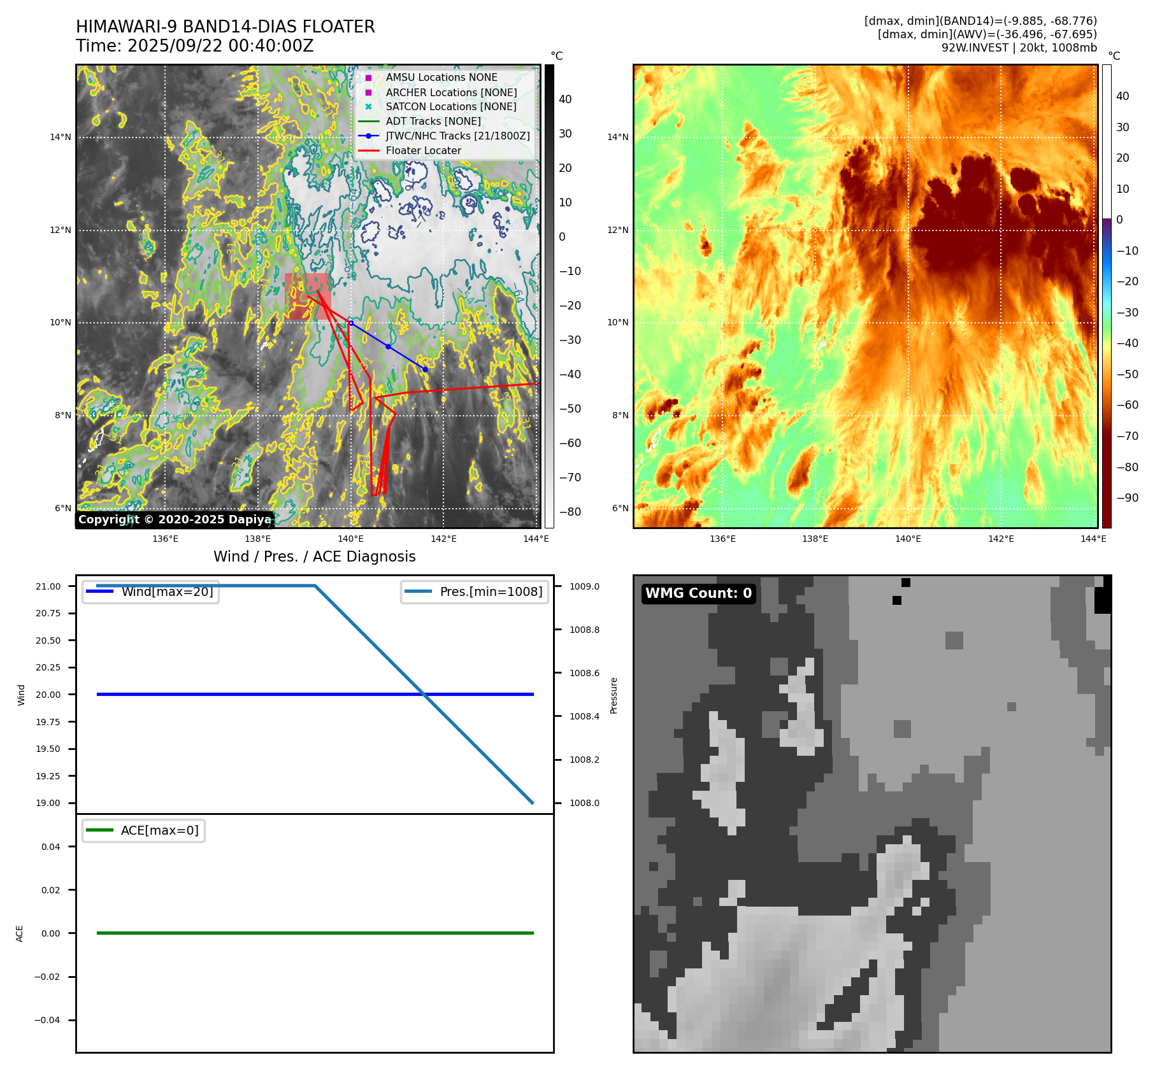Viewport: 1155px width, 1076px height.
Task: Click the 0.04 tick on ACE axis
Action: [51, 847]
